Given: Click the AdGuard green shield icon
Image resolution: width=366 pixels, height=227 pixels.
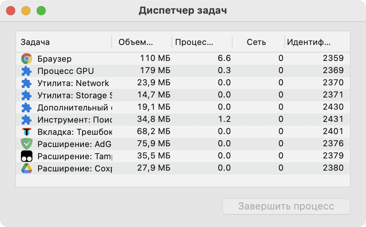Looking at the screenshot, I should [27, 144].
